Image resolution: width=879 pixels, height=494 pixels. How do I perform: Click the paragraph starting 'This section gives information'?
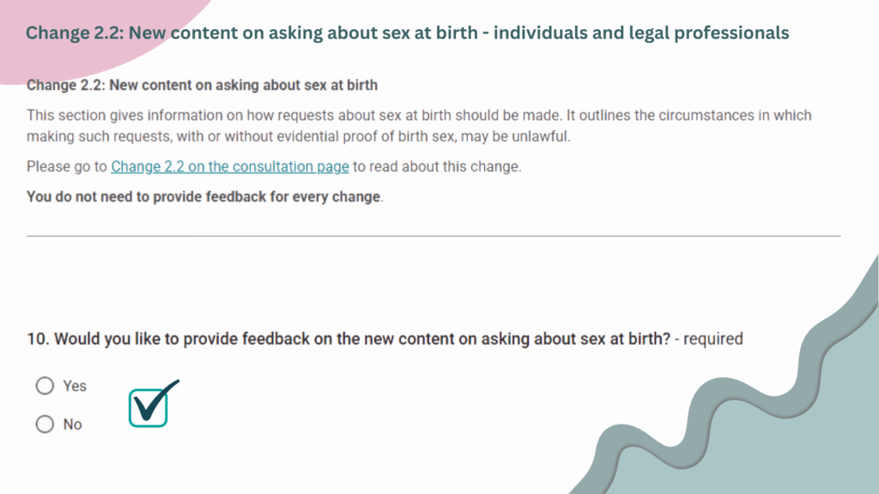point(419,125)
